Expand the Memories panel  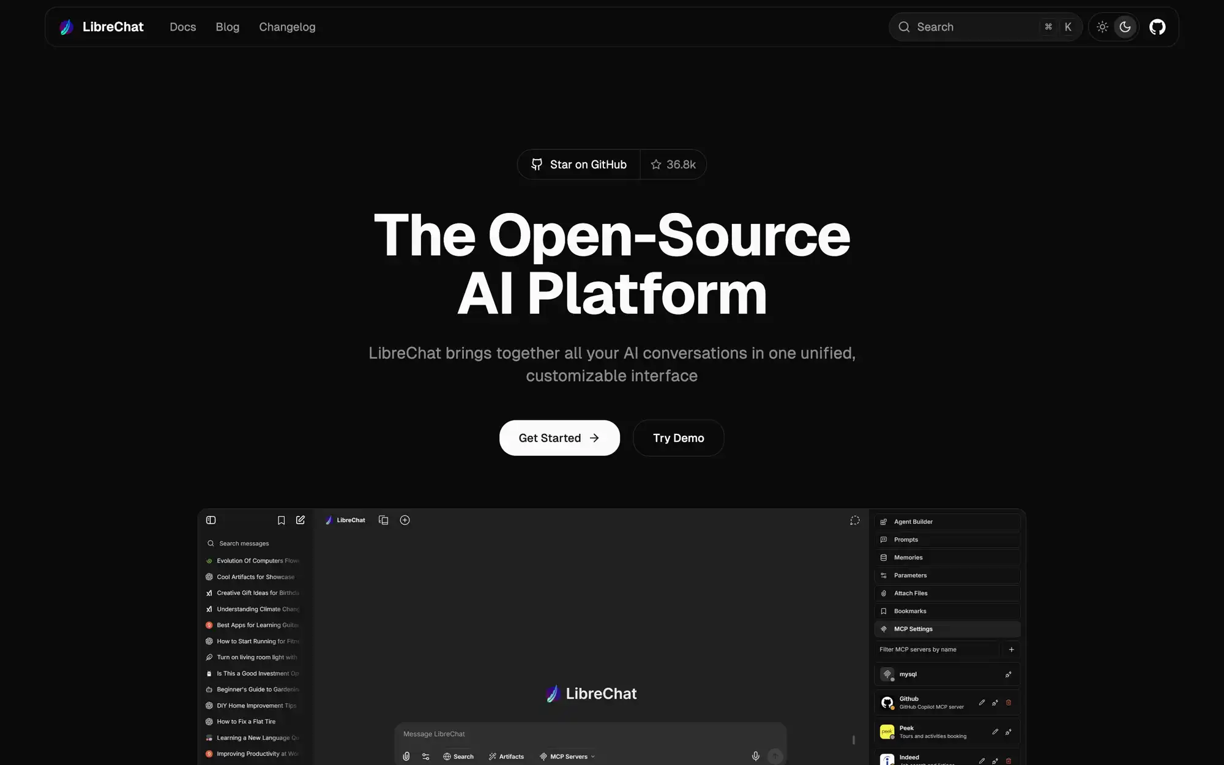[947, 558]
